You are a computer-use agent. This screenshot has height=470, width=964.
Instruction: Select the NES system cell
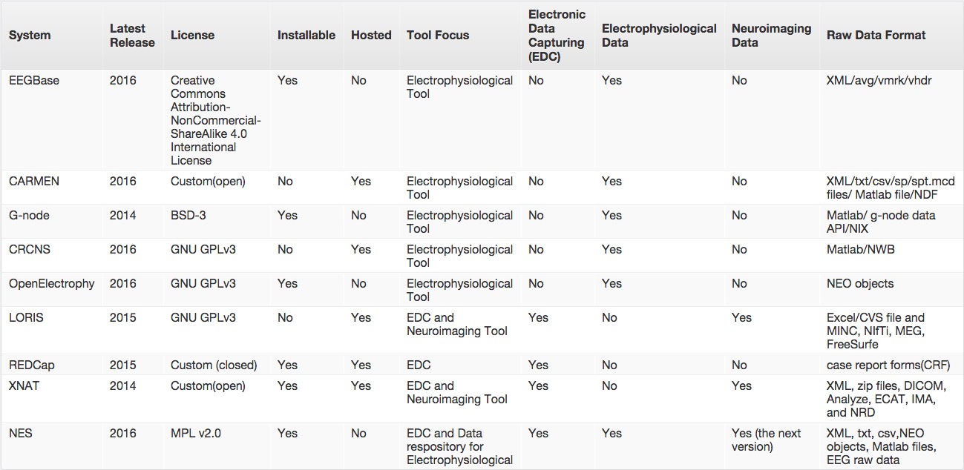[21, 433]
